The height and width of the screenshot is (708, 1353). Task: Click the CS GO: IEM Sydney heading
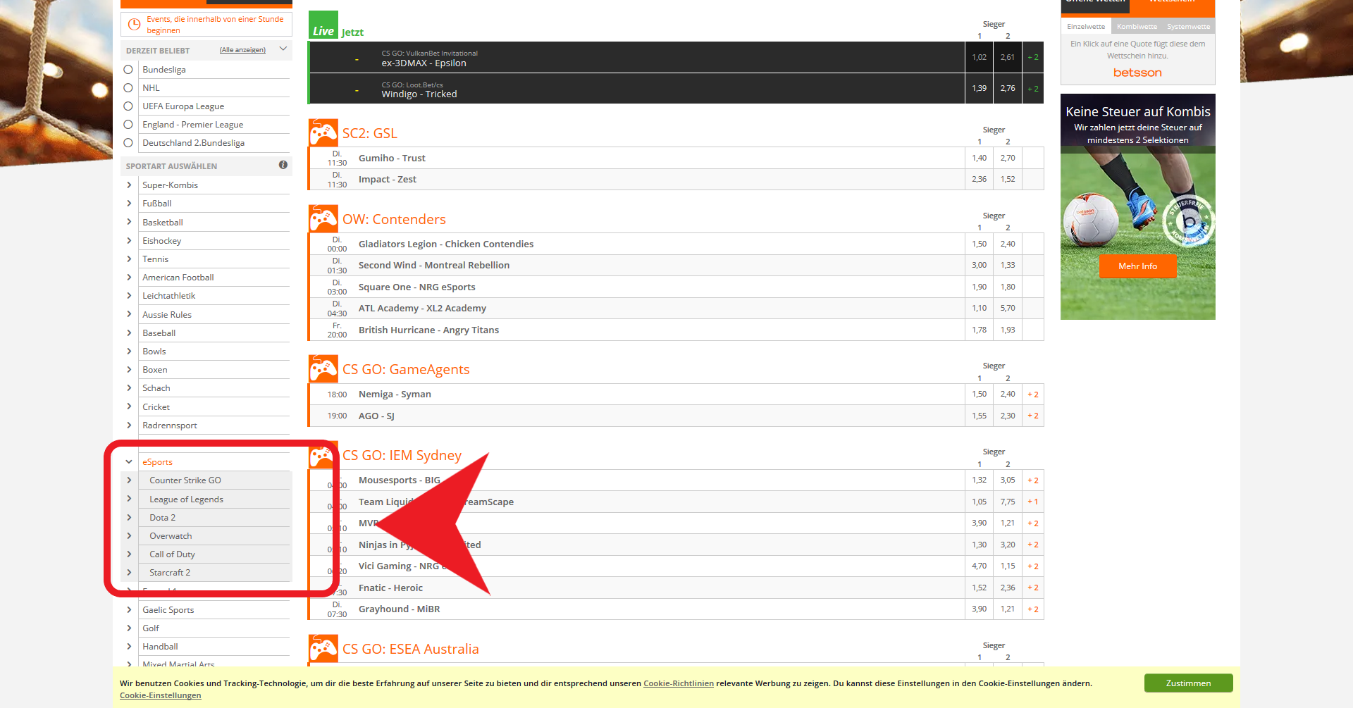coord(402,455)
